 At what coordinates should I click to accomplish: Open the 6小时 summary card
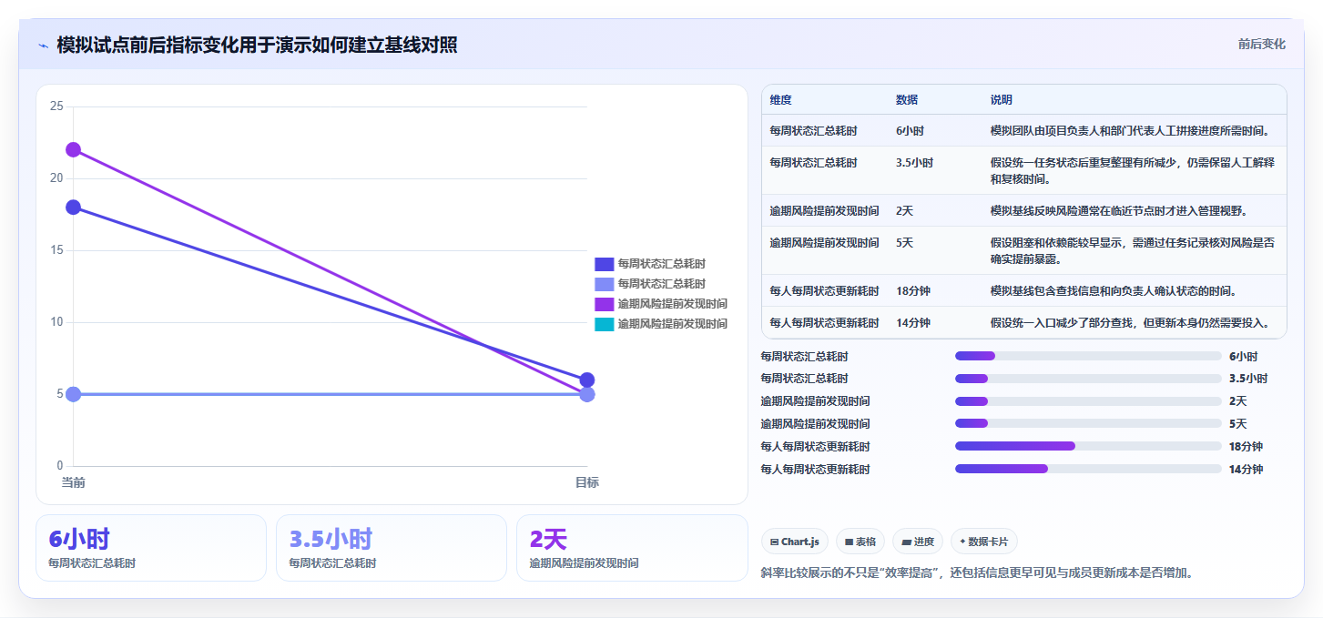[151, 548]
